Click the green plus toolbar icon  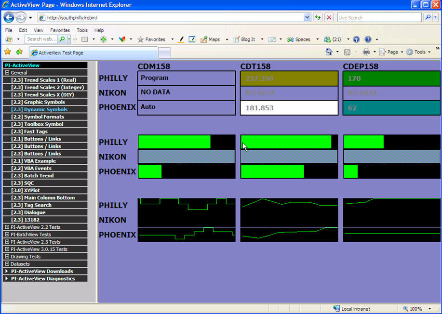coord(104,39)
